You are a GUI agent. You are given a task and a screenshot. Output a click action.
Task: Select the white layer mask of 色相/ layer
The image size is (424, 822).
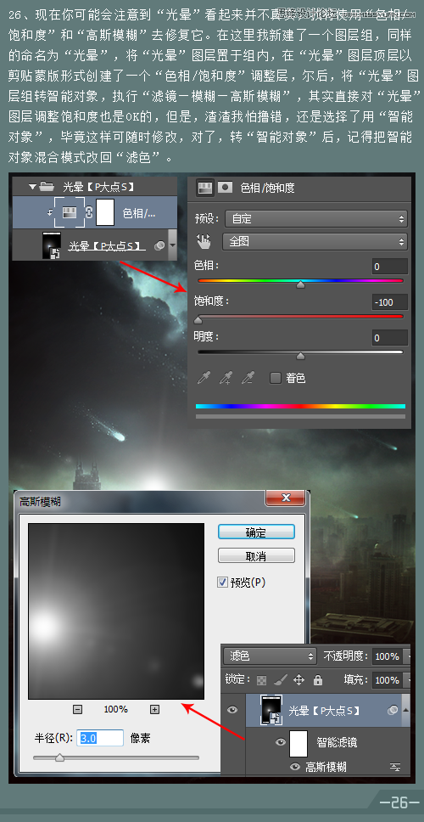click(105, 213)
